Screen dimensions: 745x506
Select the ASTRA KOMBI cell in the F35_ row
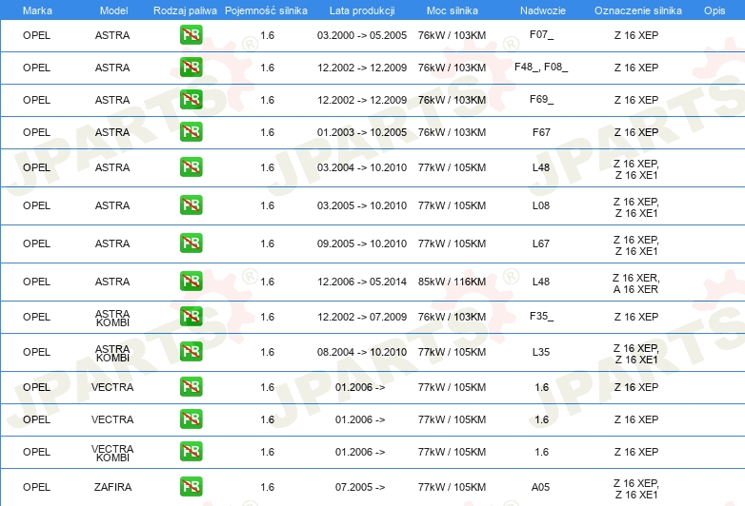click(112, 318)
